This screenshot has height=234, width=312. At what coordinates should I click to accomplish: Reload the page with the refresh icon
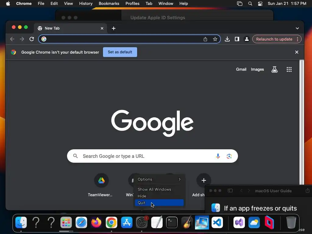32,39
